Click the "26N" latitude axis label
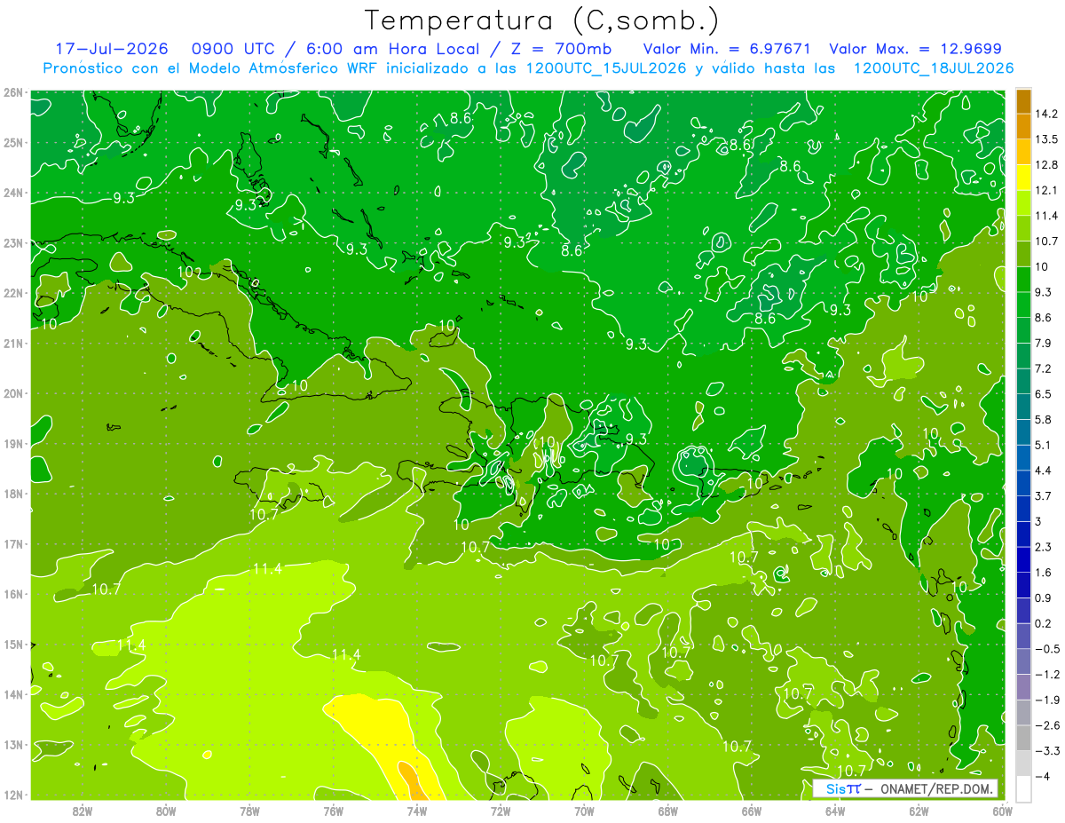The image size is (1065, 823). pos(12,92)
